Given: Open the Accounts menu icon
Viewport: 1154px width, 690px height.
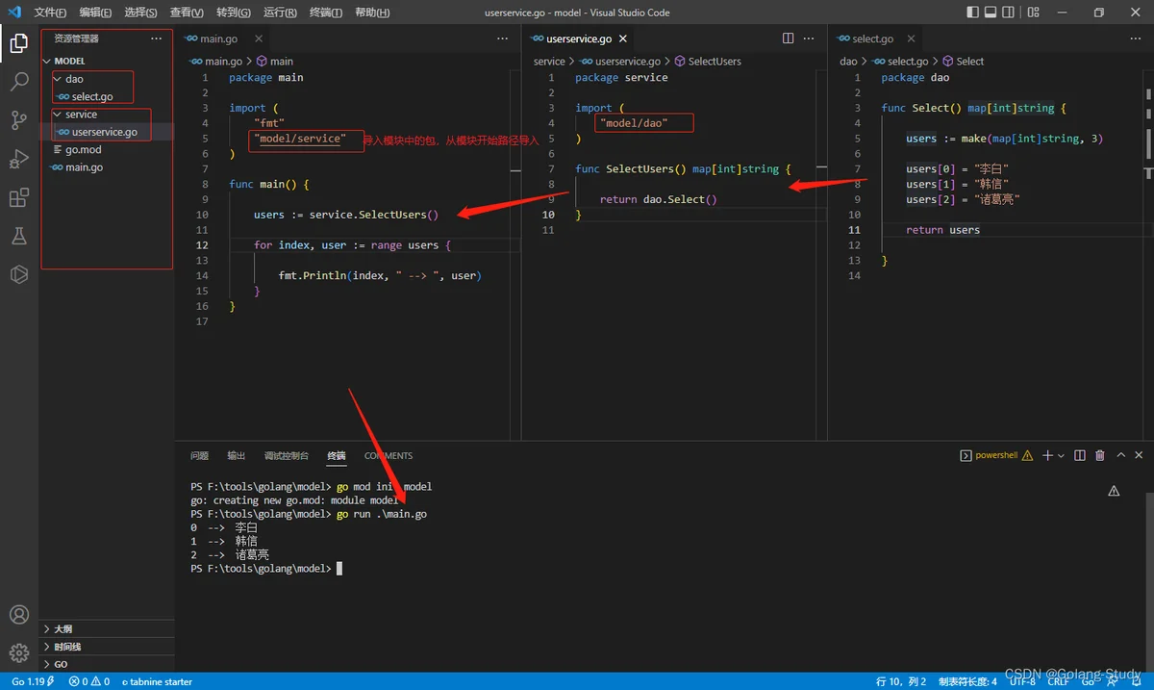Looking at the screenshot, I should [x=19, y=615].
